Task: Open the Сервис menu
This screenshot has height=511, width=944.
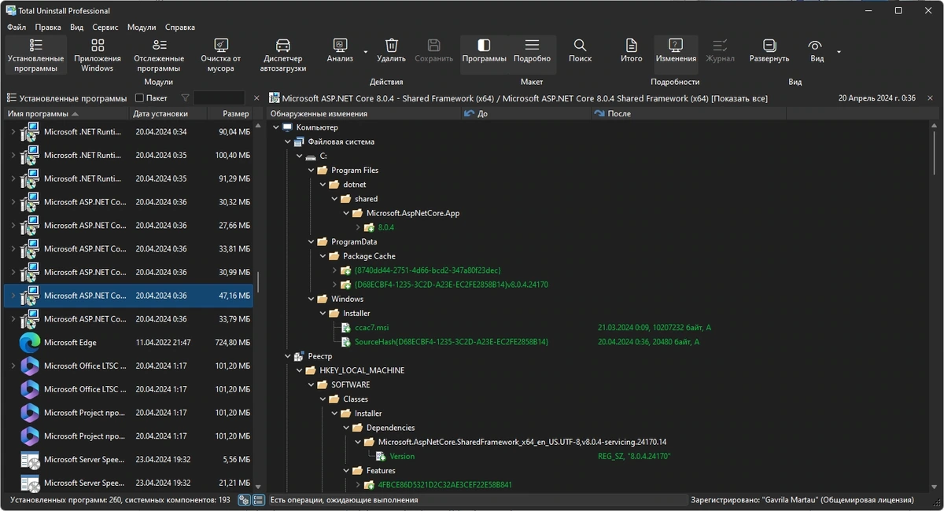Action: tap(105, 27)
